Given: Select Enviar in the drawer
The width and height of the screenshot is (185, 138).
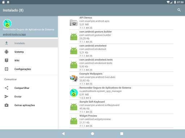Looking at the screenshot, I should 29,97.
